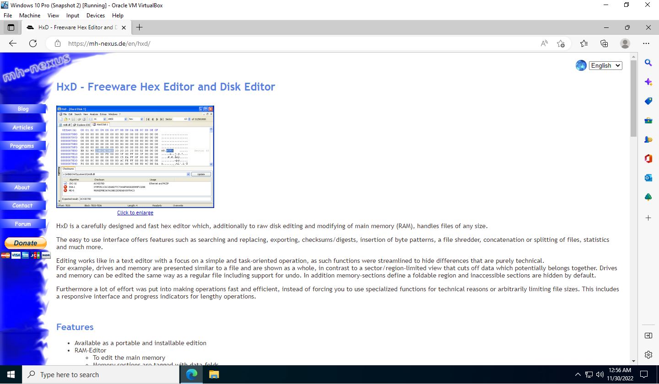Open the browser profile icon

click(x=625, y=43)
